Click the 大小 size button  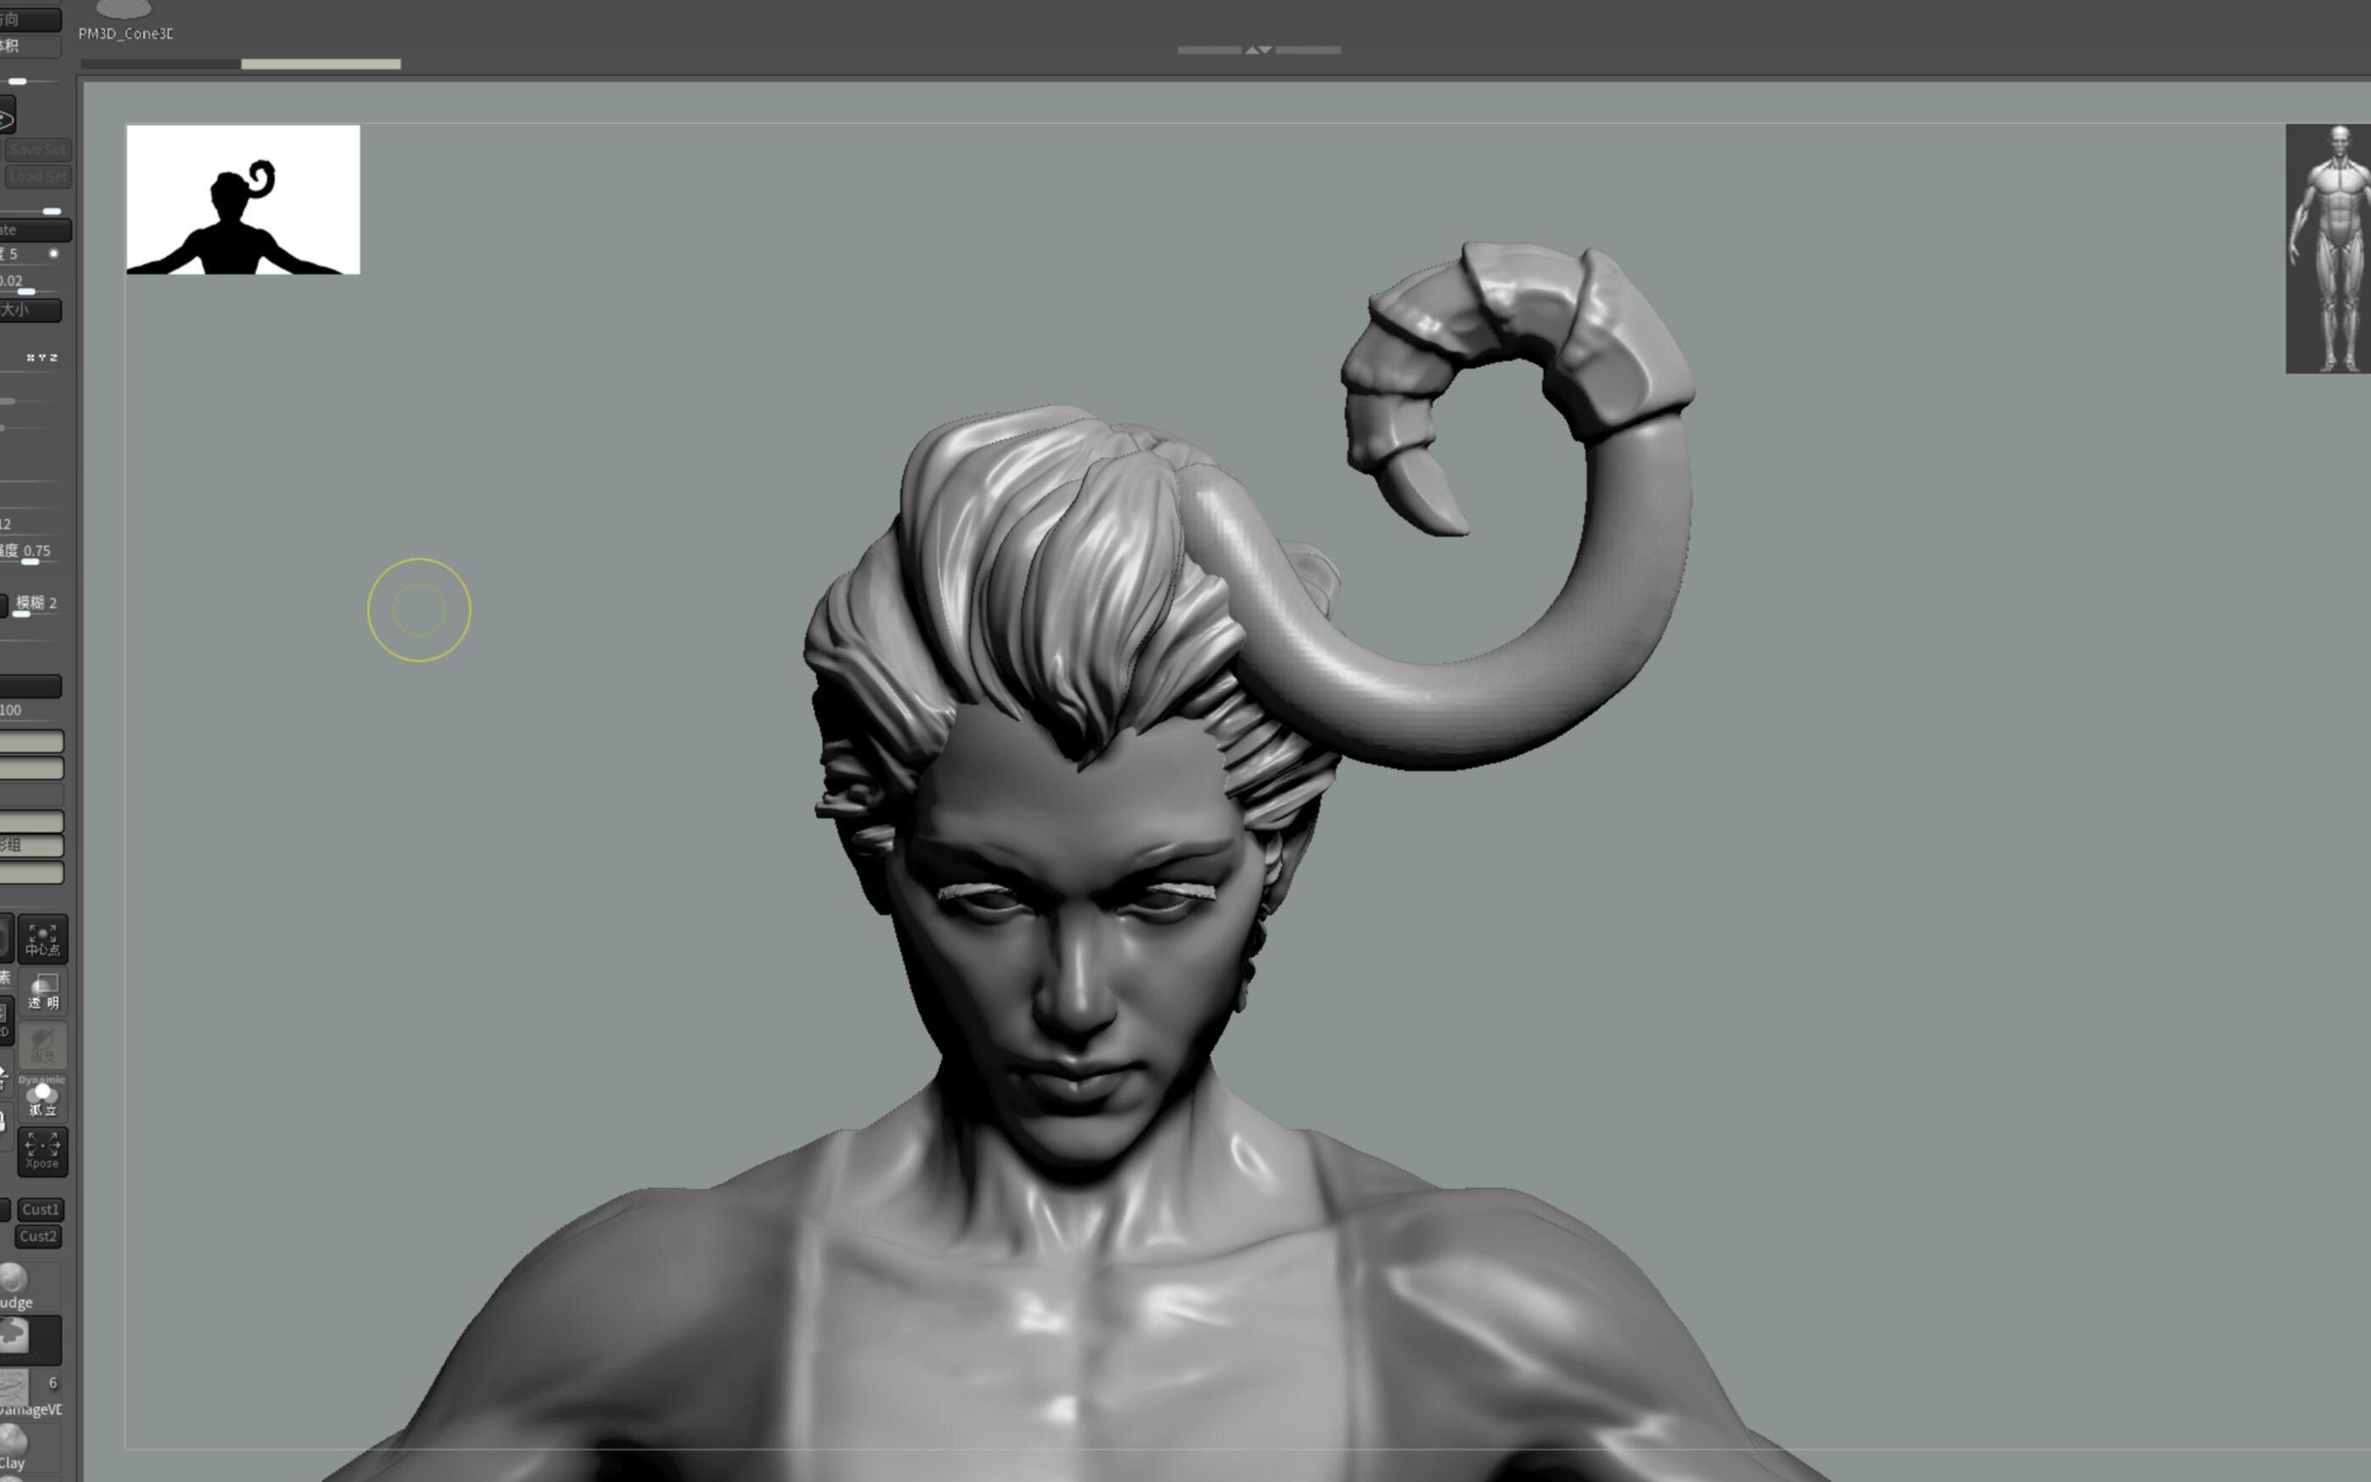[30, 310]
